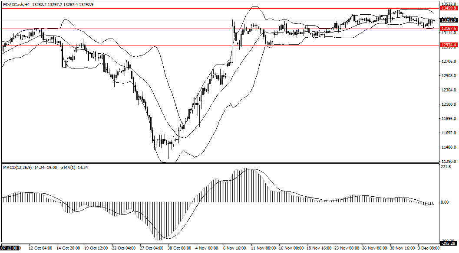Click the 11692.0 price scale value
Image resolution: width=459 pixels, height=253 pixels.
pos(448,133)
